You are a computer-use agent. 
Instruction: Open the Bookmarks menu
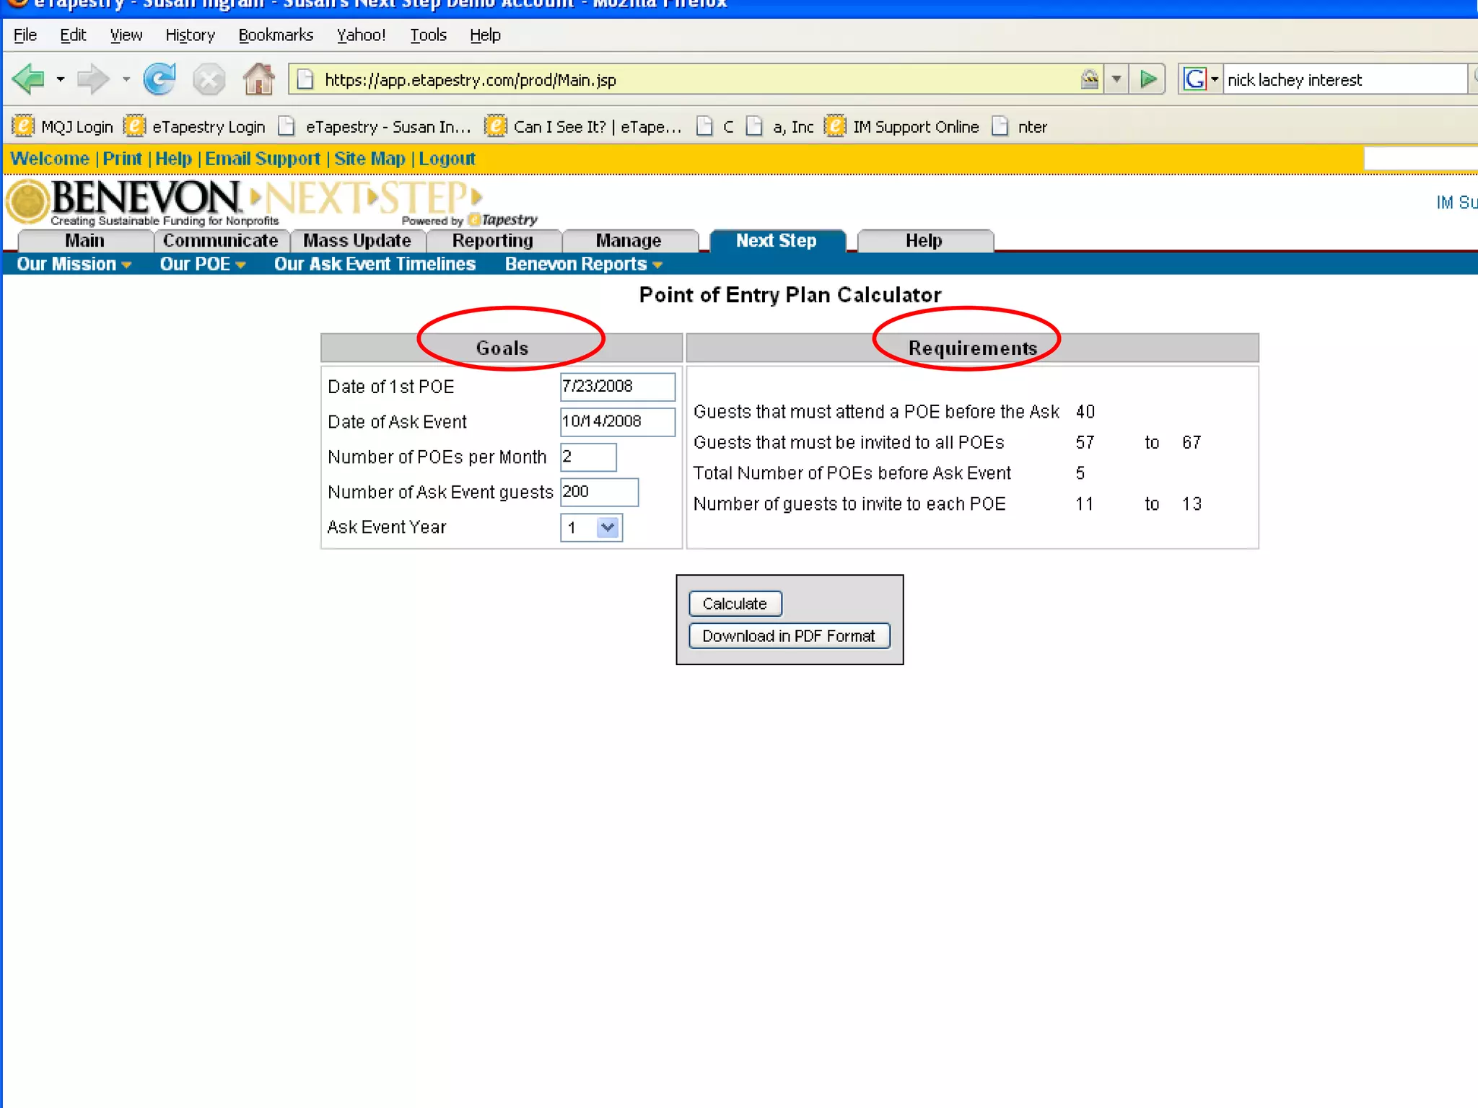(x=275, y=35)
